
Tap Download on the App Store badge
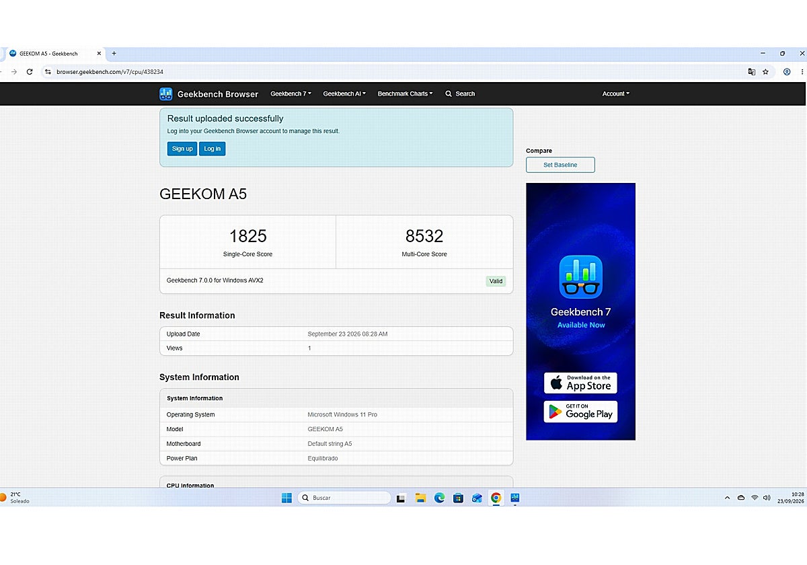coord(580,383)
